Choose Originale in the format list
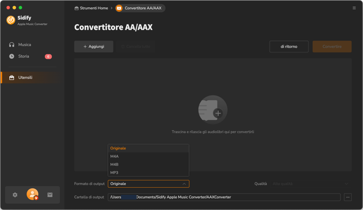This screenshot has height=210, width=363. click(x=148, y=148)
